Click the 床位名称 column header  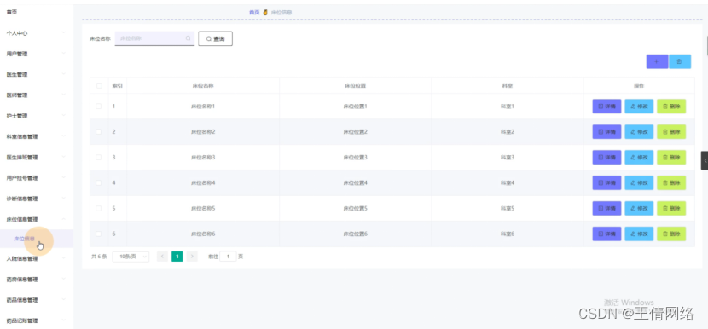coord(203,85)
